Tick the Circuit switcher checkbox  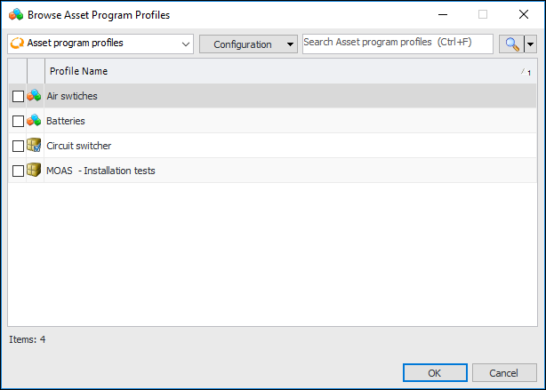click(19, 146)
